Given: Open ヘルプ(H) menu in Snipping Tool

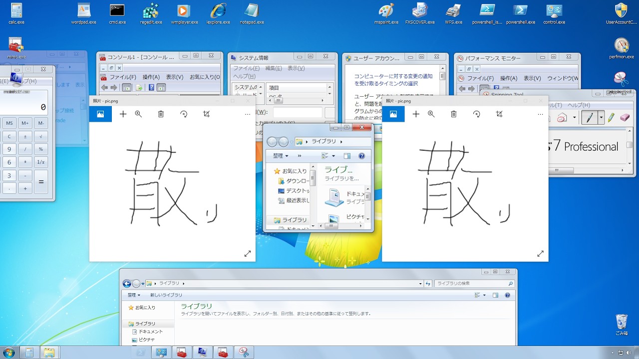Looking at the screenshot, I should click(578, 105).
